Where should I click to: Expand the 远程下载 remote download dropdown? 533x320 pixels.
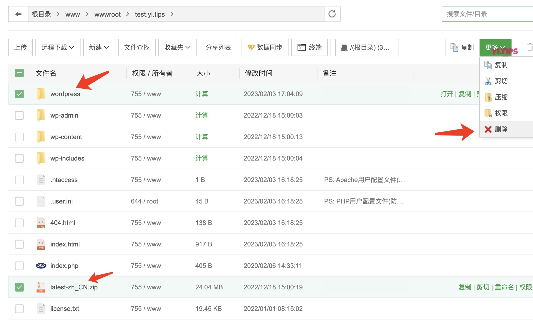click(x=57, y=48)
